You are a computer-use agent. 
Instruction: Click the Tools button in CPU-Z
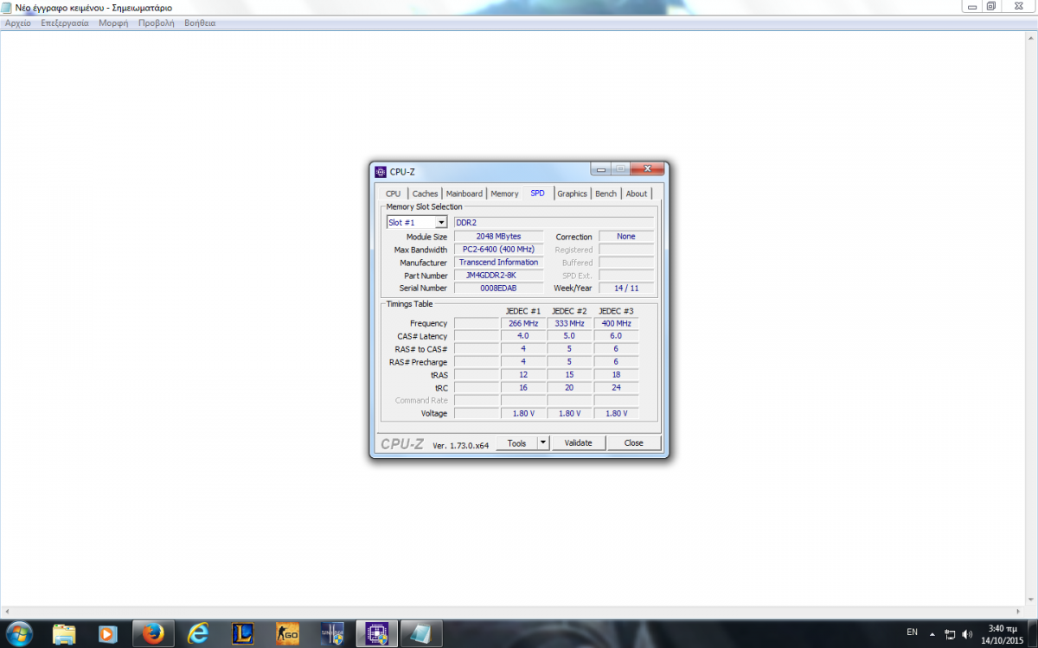517,443
